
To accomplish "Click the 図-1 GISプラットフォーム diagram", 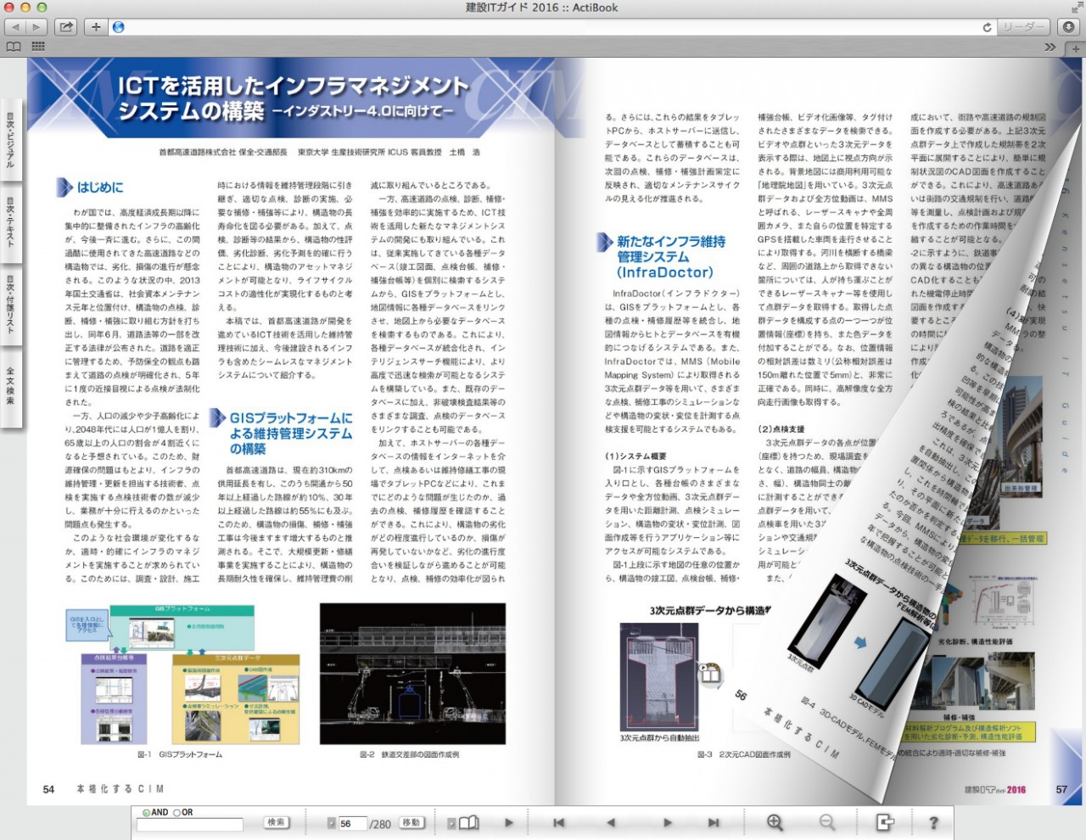I will point(183,673).
